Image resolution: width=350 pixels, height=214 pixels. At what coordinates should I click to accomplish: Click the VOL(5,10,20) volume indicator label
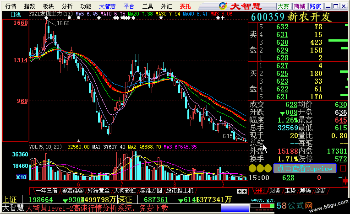pyautogui.click(x=45, y=147)
